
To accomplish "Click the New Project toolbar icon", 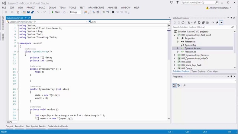I will (18, 12).
